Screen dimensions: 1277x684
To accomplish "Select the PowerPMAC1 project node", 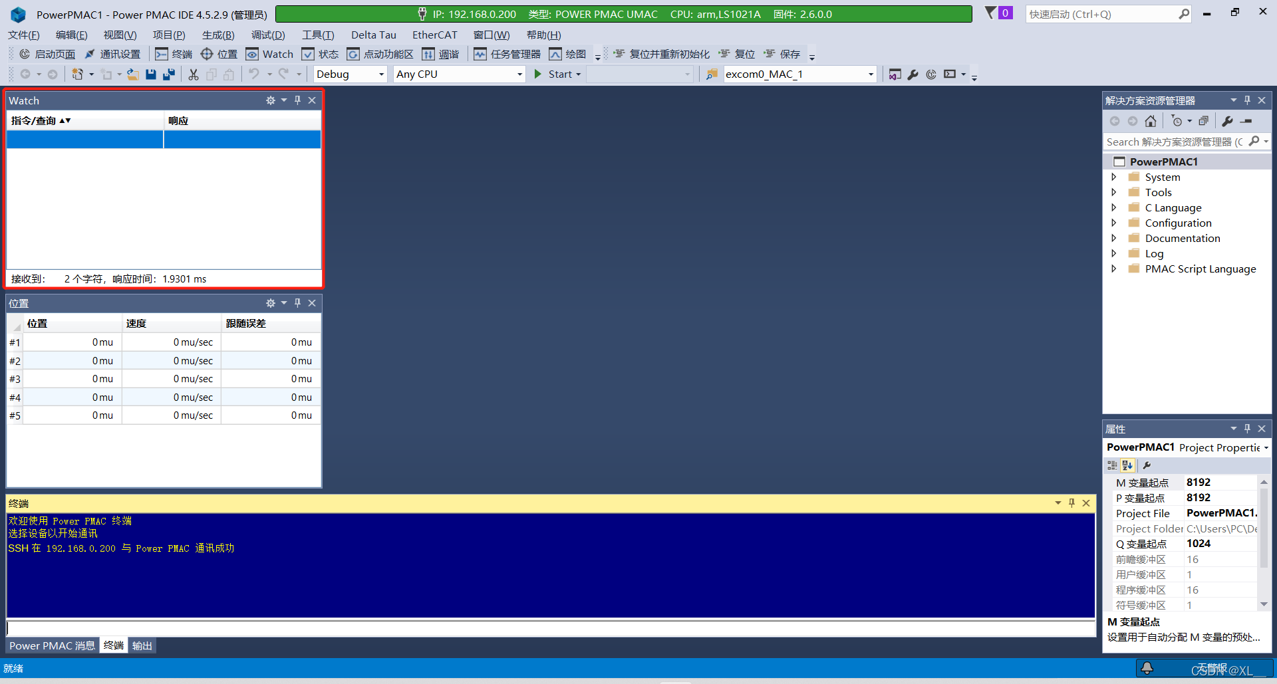I will 1163,162.
